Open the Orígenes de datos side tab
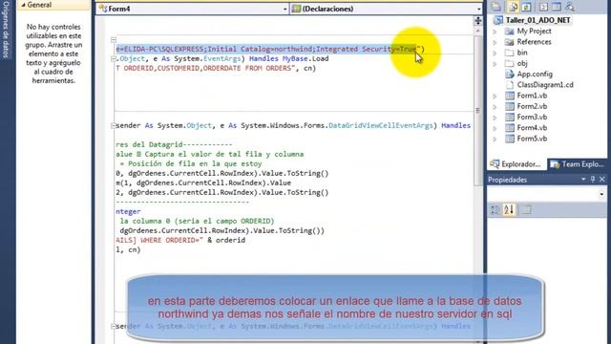This screenshot has height=344, width=611. pyautogui.click(x=6, y=30)
